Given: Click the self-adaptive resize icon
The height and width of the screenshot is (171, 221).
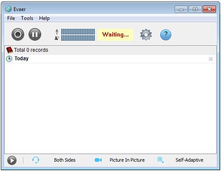Looking at the screenshot, I should click(x=161, y=160).
